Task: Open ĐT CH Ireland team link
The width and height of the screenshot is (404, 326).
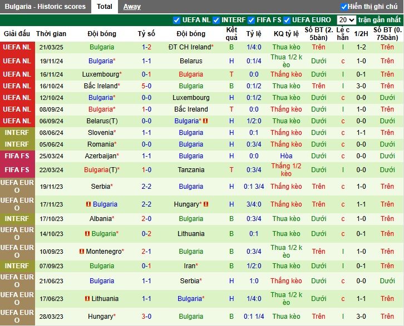Action: click(190, 47)
